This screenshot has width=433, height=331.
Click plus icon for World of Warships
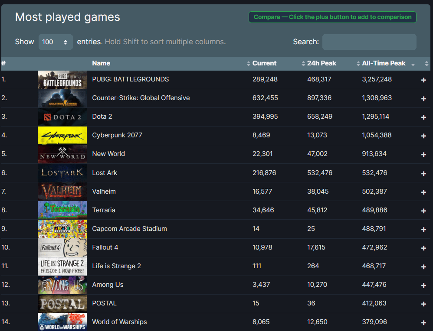[423, 322]
